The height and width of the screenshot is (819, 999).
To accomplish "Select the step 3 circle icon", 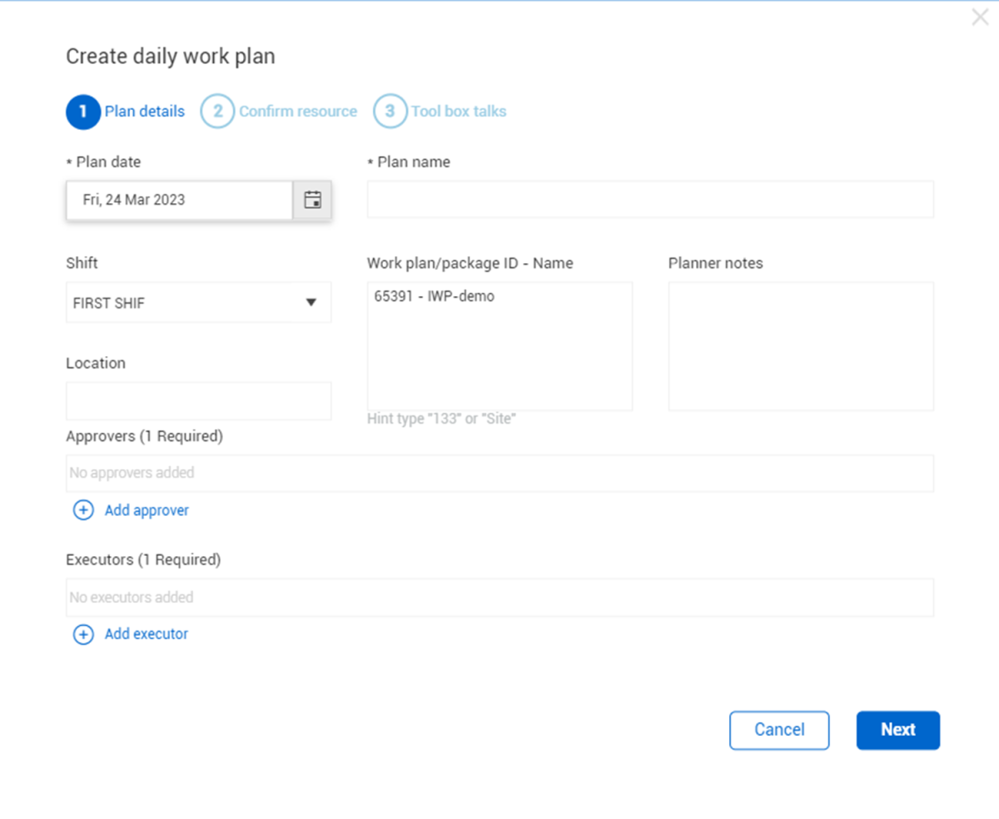I will pos(390,112).
